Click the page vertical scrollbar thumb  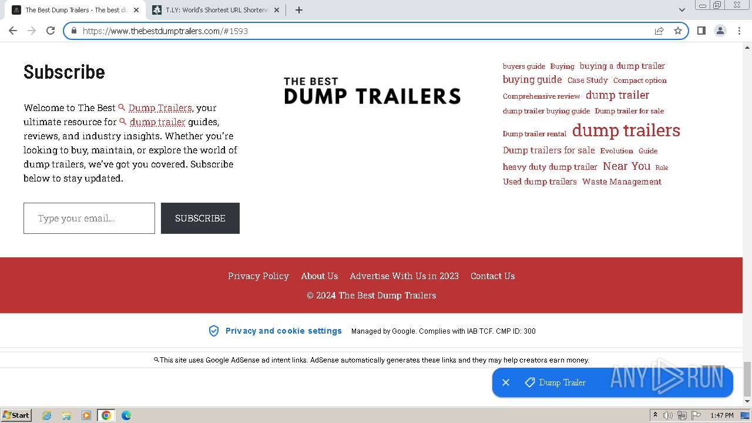click(747, 380)
